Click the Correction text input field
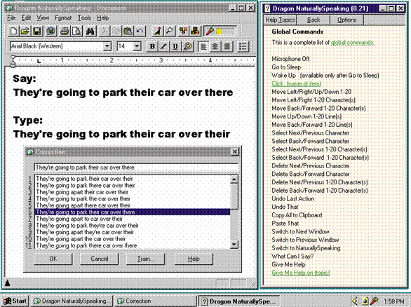 click(x=136, y=167)
